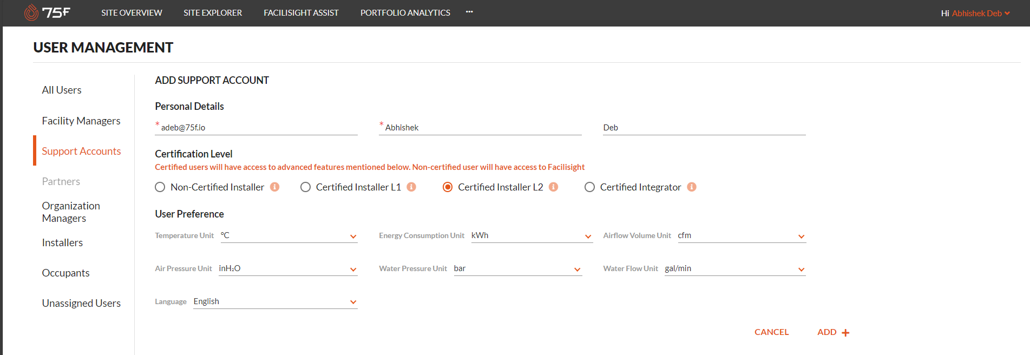This screenshot has height=355, width=1030.
Task: Click ADD to create the support account
Action: (x=833, y=332)
